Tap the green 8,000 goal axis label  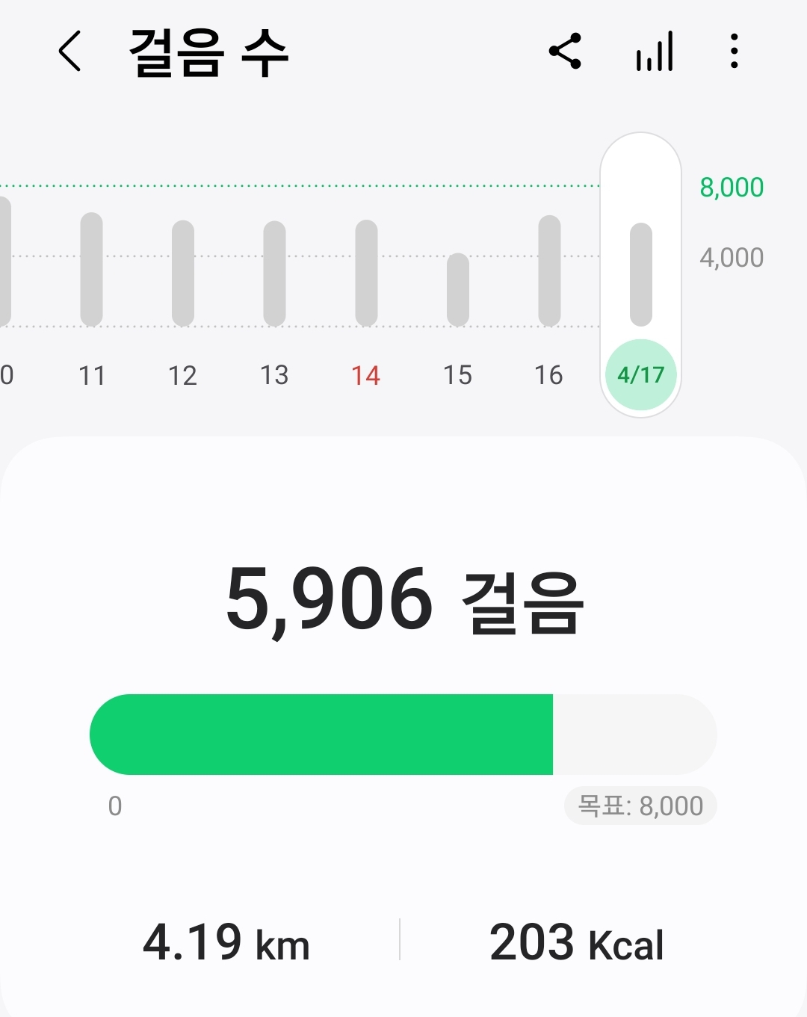(731, 188)
